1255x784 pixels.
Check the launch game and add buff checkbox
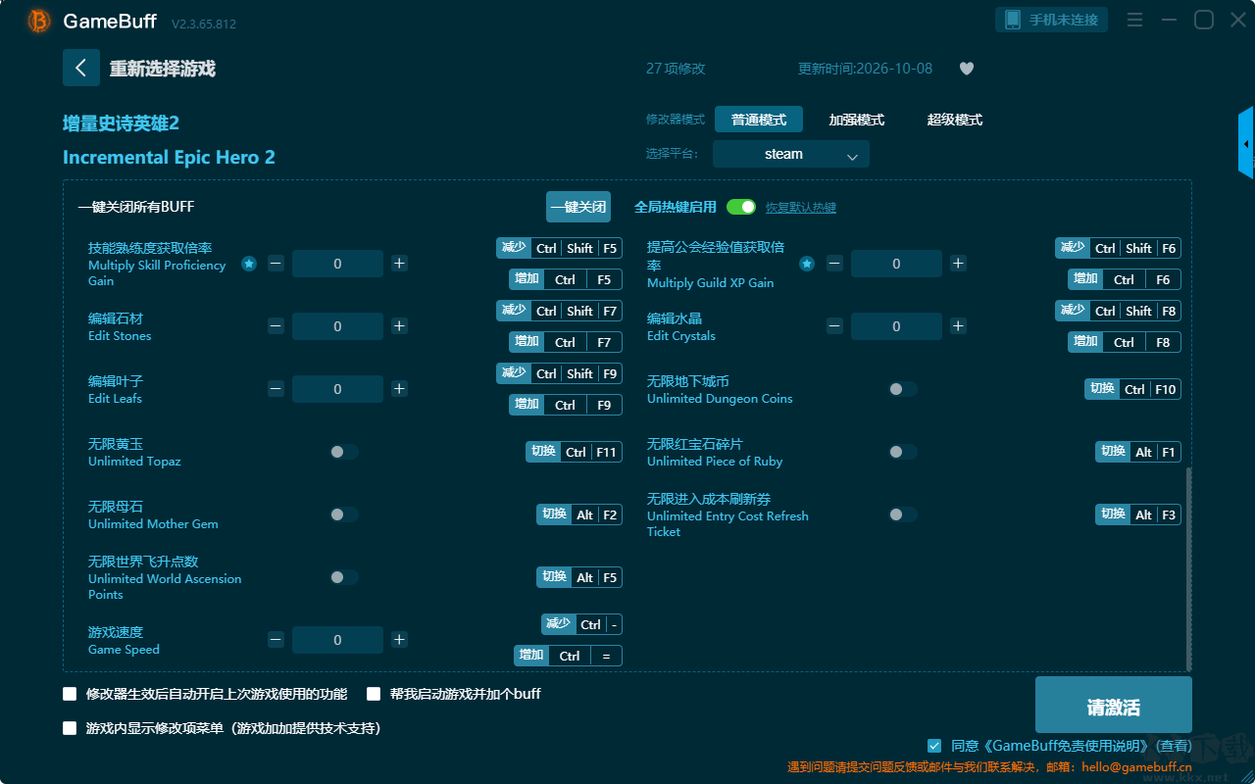pos(374,694)
